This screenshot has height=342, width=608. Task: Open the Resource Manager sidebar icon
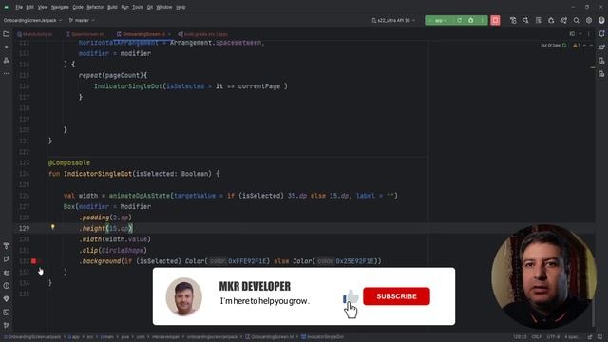click(x=7, y=61)
